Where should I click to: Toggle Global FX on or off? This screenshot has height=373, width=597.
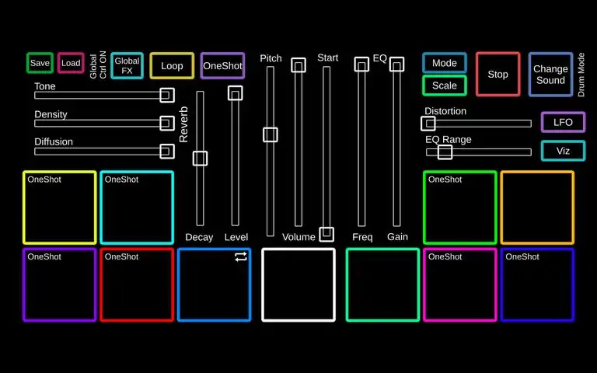127,66
